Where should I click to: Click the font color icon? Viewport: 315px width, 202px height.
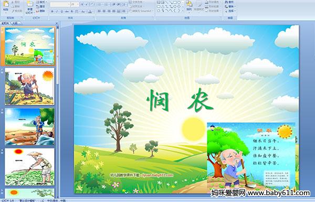click(90, 12)
